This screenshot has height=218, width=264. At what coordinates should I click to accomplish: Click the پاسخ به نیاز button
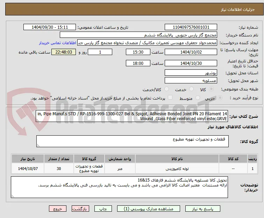coord(203,209)
